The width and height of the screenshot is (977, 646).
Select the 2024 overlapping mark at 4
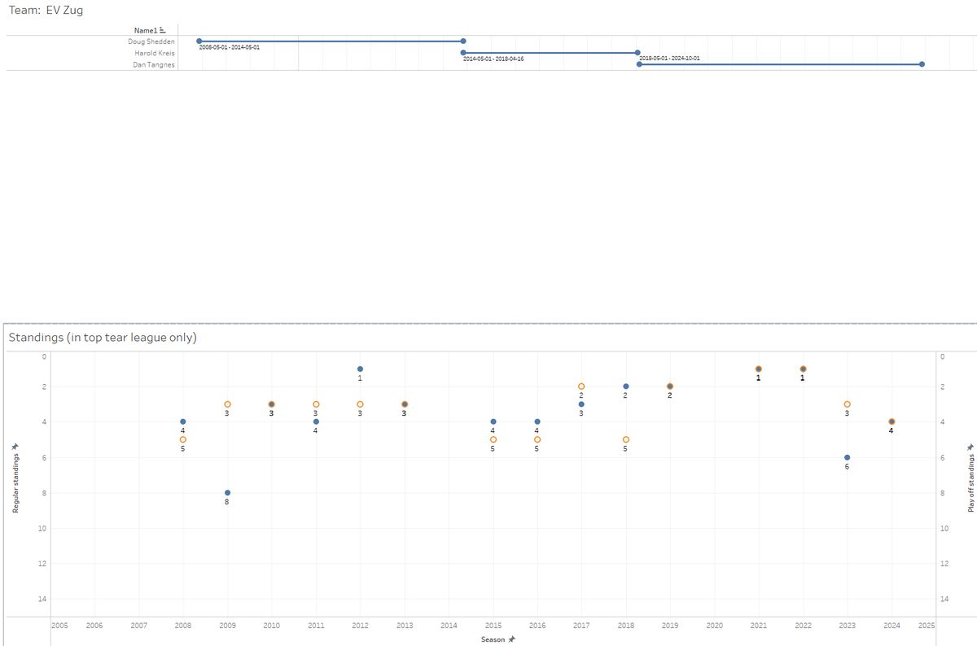[892, 421]
